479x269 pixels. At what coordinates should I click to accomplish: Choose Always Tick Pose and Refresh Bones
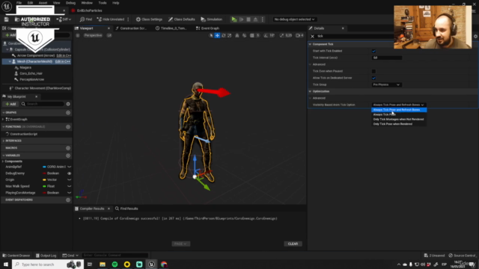(399, 110)
